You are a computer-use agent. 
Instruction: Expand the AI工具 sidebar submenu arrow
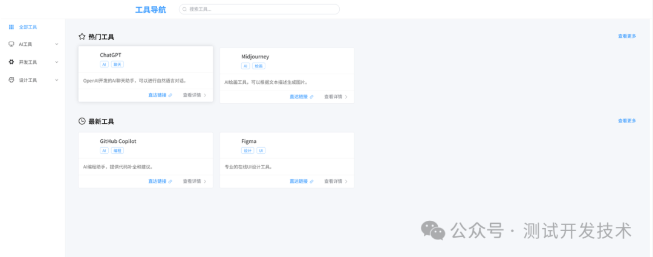[57, 44]
